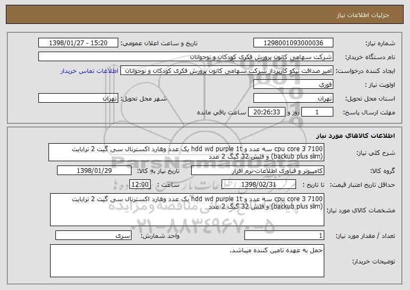The image size is (410, 290).
Task: Click the buyer organization name field
Action: [x=186, y=56]
